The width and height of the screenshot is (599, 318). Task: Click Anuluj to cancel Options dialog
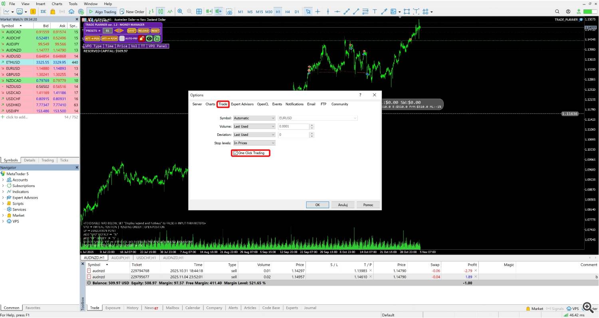[343, 205]
